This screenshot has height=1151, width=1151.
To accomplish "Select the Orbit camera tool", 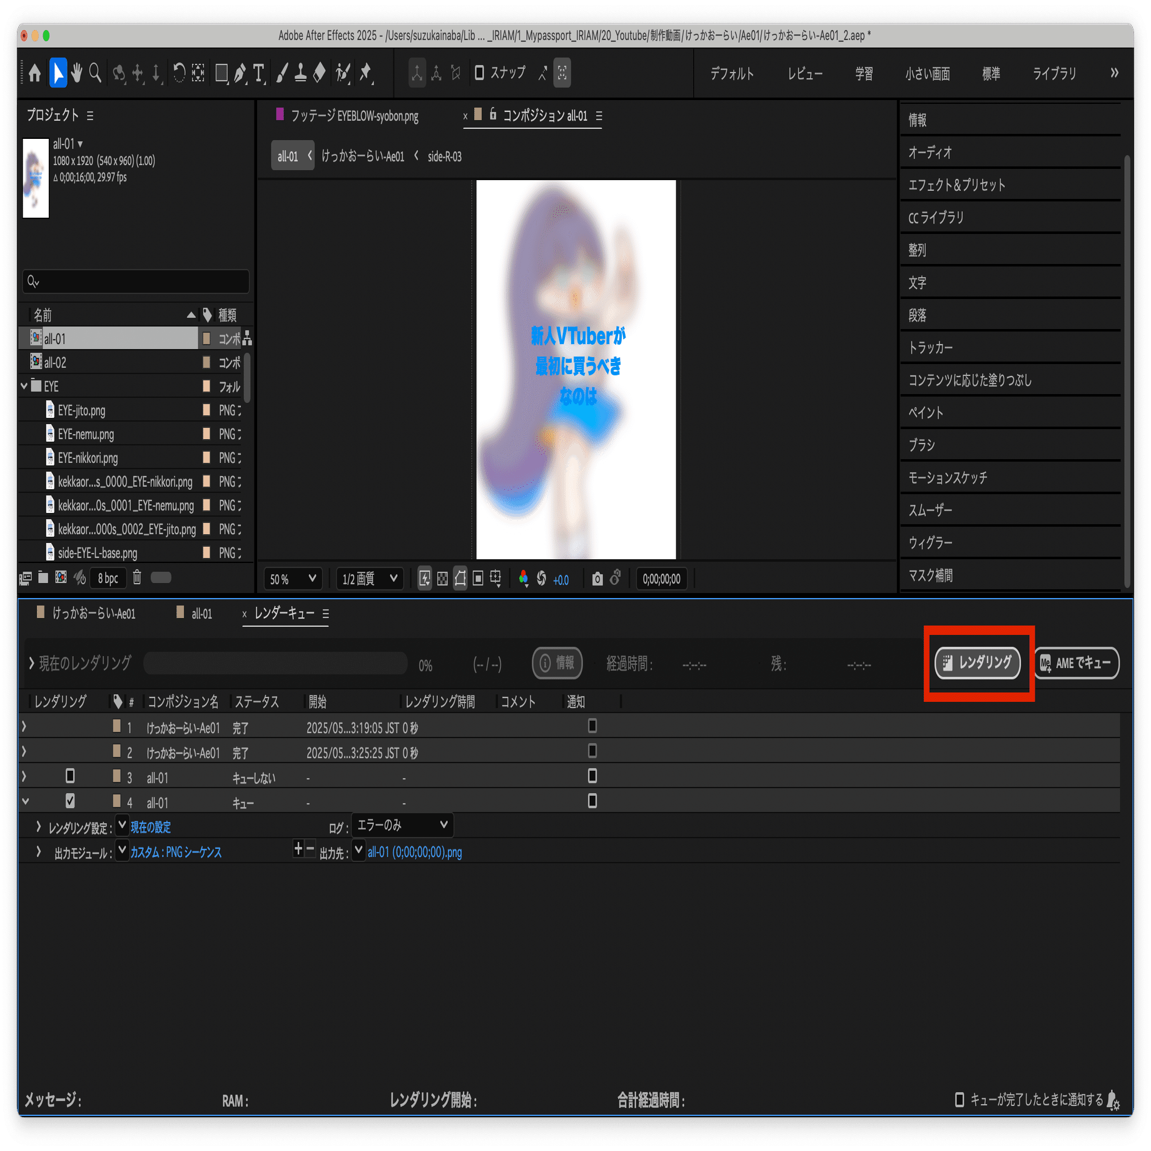I will pyautogui.click(x=119, y=73).
